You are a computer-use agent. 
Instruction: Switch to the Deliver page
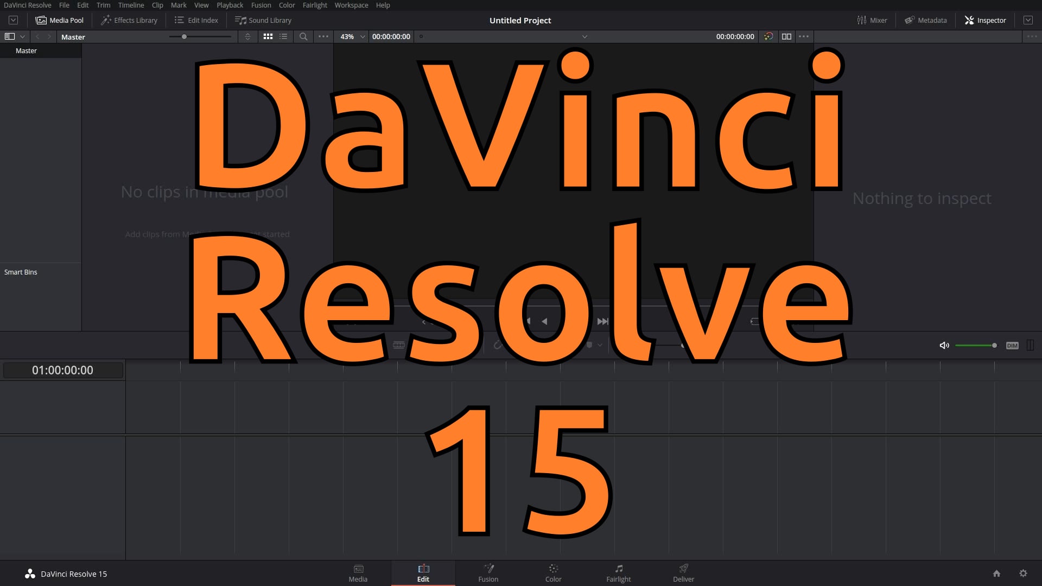(683, 572)
